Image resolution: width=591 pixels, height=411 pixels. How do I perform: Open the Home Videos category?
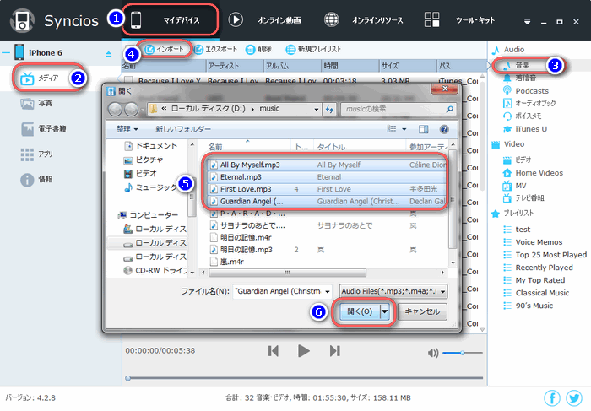(x=533, y=173)
